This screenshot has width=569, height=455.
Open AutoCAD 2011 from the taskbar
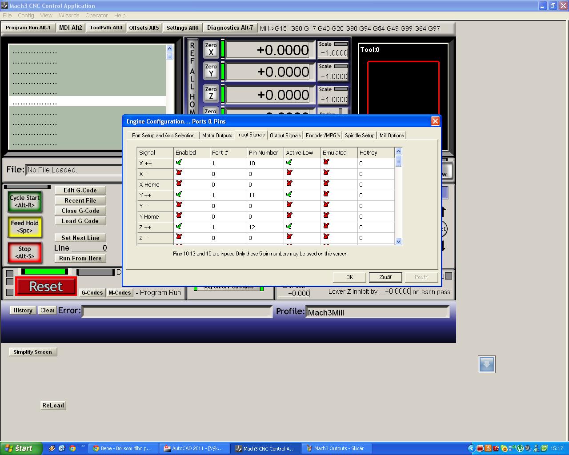[196, 448]
